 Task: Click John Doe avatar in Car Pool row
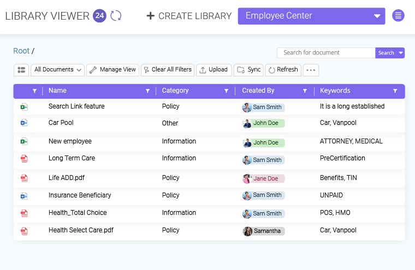[x=247, y=123]
